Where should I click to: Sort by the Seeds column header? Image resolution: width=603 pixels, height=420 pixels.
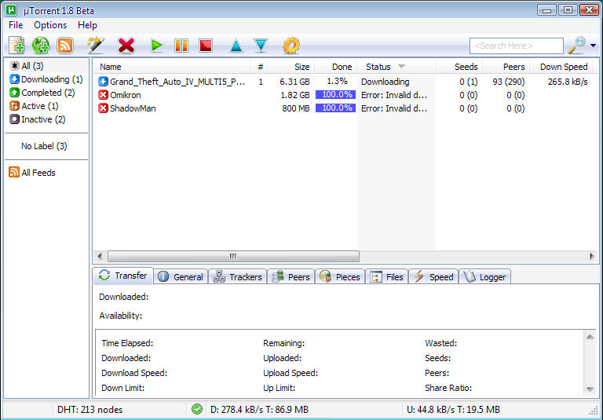(459, 67)
